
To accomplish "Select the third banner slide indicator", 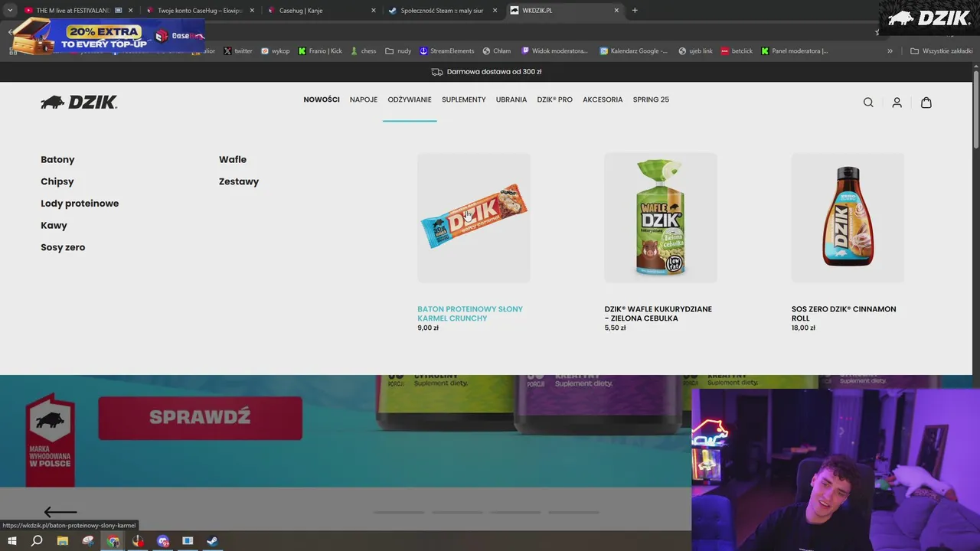I will tap(515, 512).
